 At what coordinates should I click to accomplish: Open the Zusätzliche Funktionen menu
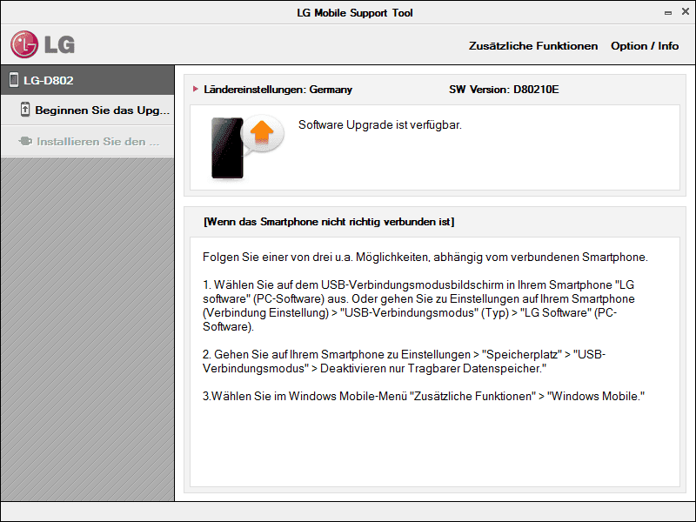(533, 46)
